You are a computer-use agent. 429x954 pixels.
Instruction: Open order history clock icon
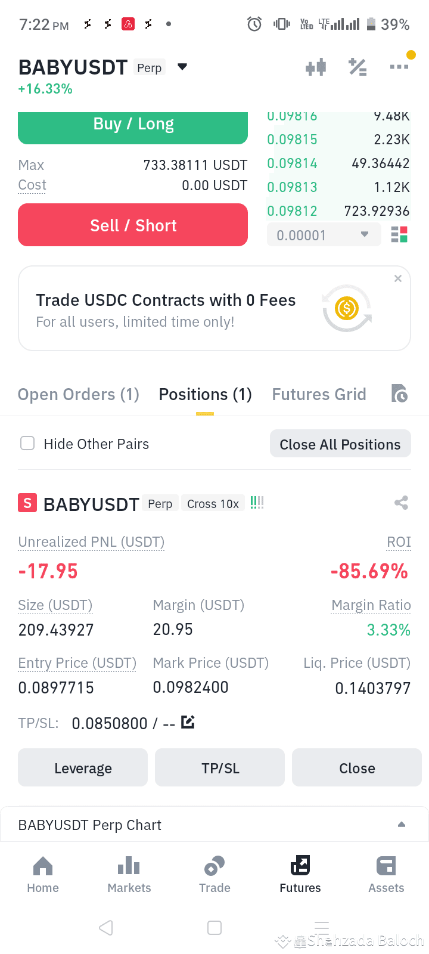pyautogui.click(x=399, y=394)
